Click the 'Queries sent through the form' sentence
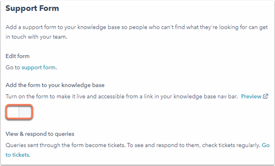275x166 pixels. 65,145
